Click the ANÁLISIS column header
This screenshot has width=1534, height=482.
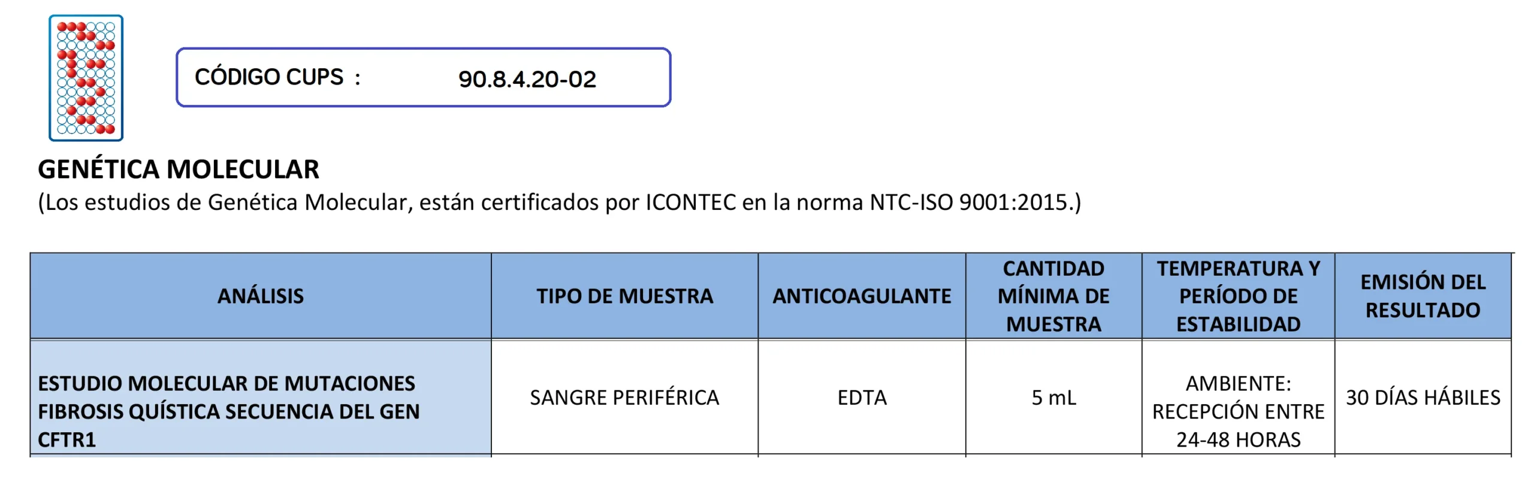click(260, 296)
